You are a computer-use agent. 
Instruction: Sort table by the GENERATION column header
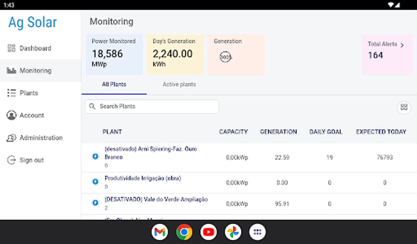(278, 132)
